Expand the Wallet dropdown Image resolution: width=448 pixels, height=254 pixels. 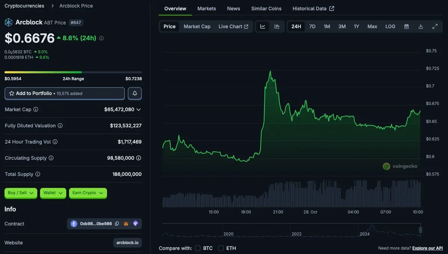[x=53, y=193]
